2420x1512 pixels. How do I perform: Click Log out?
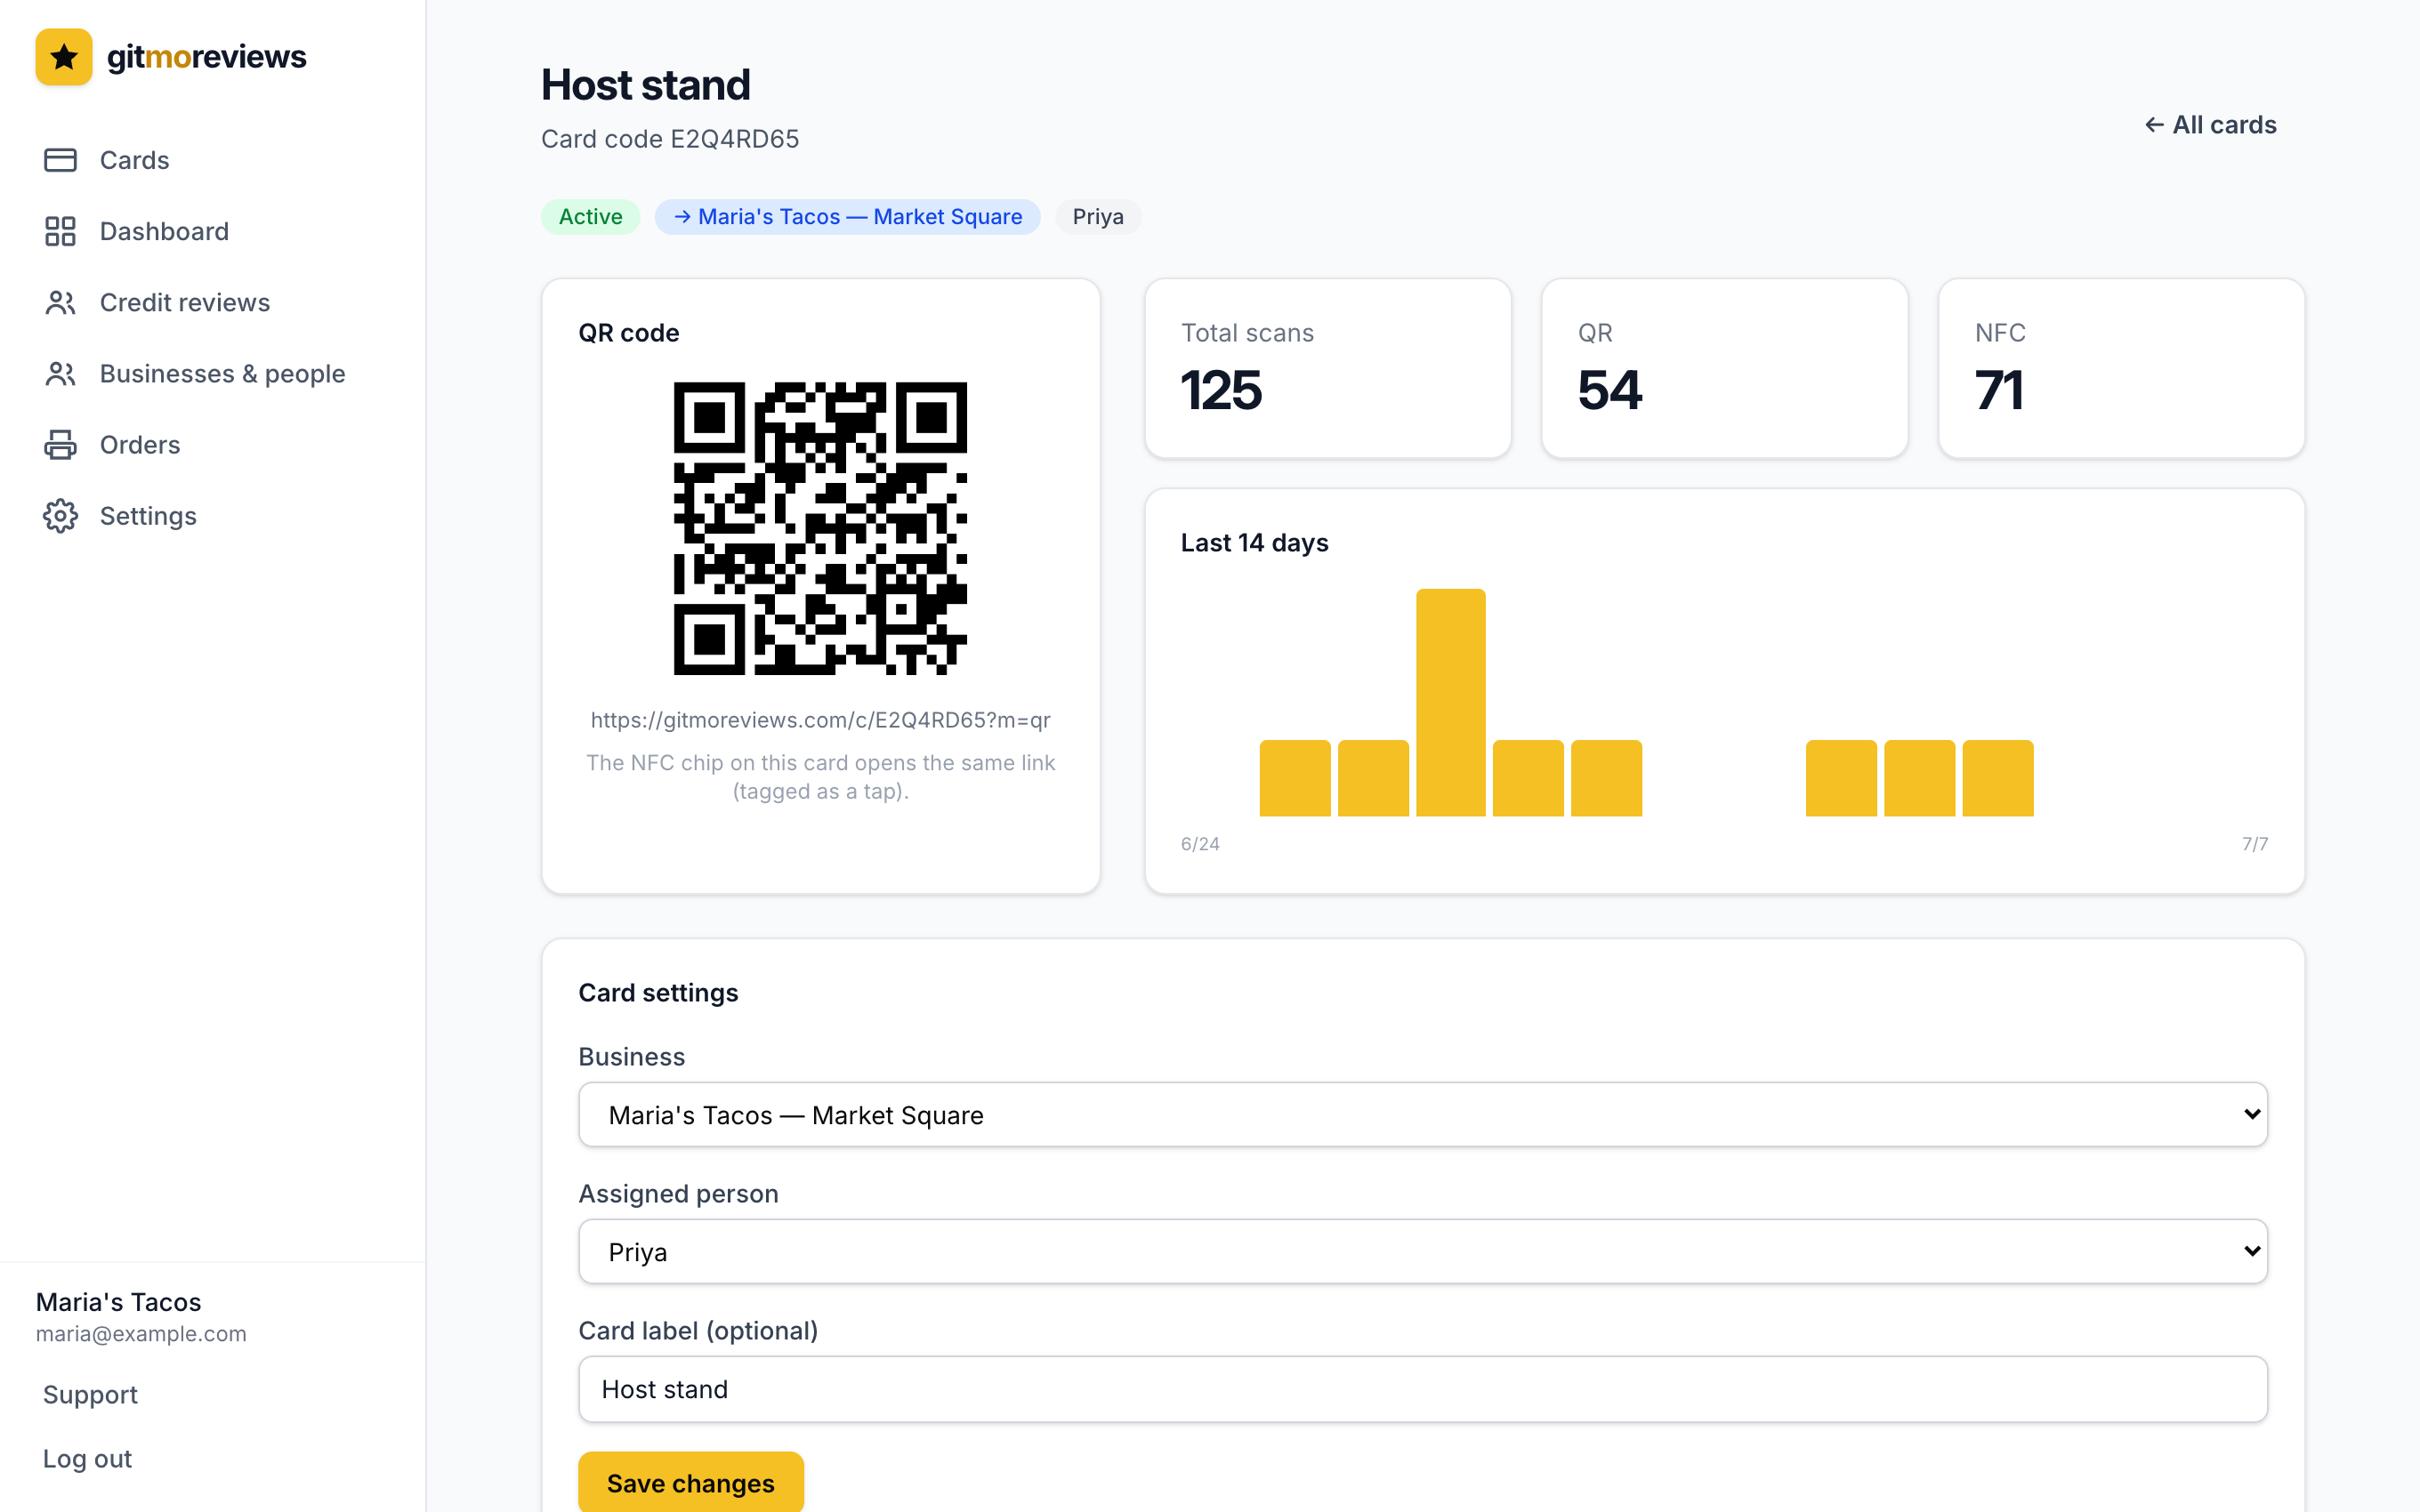87,1459
